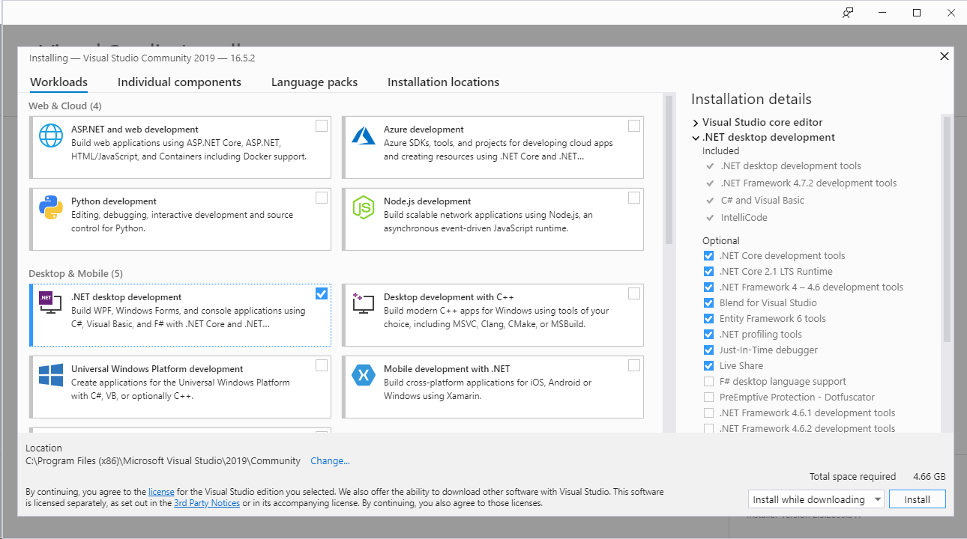Screen dimensions: 967x539
Task: Click the Total space required 4.66 GB value
Action: pos(930,477)
